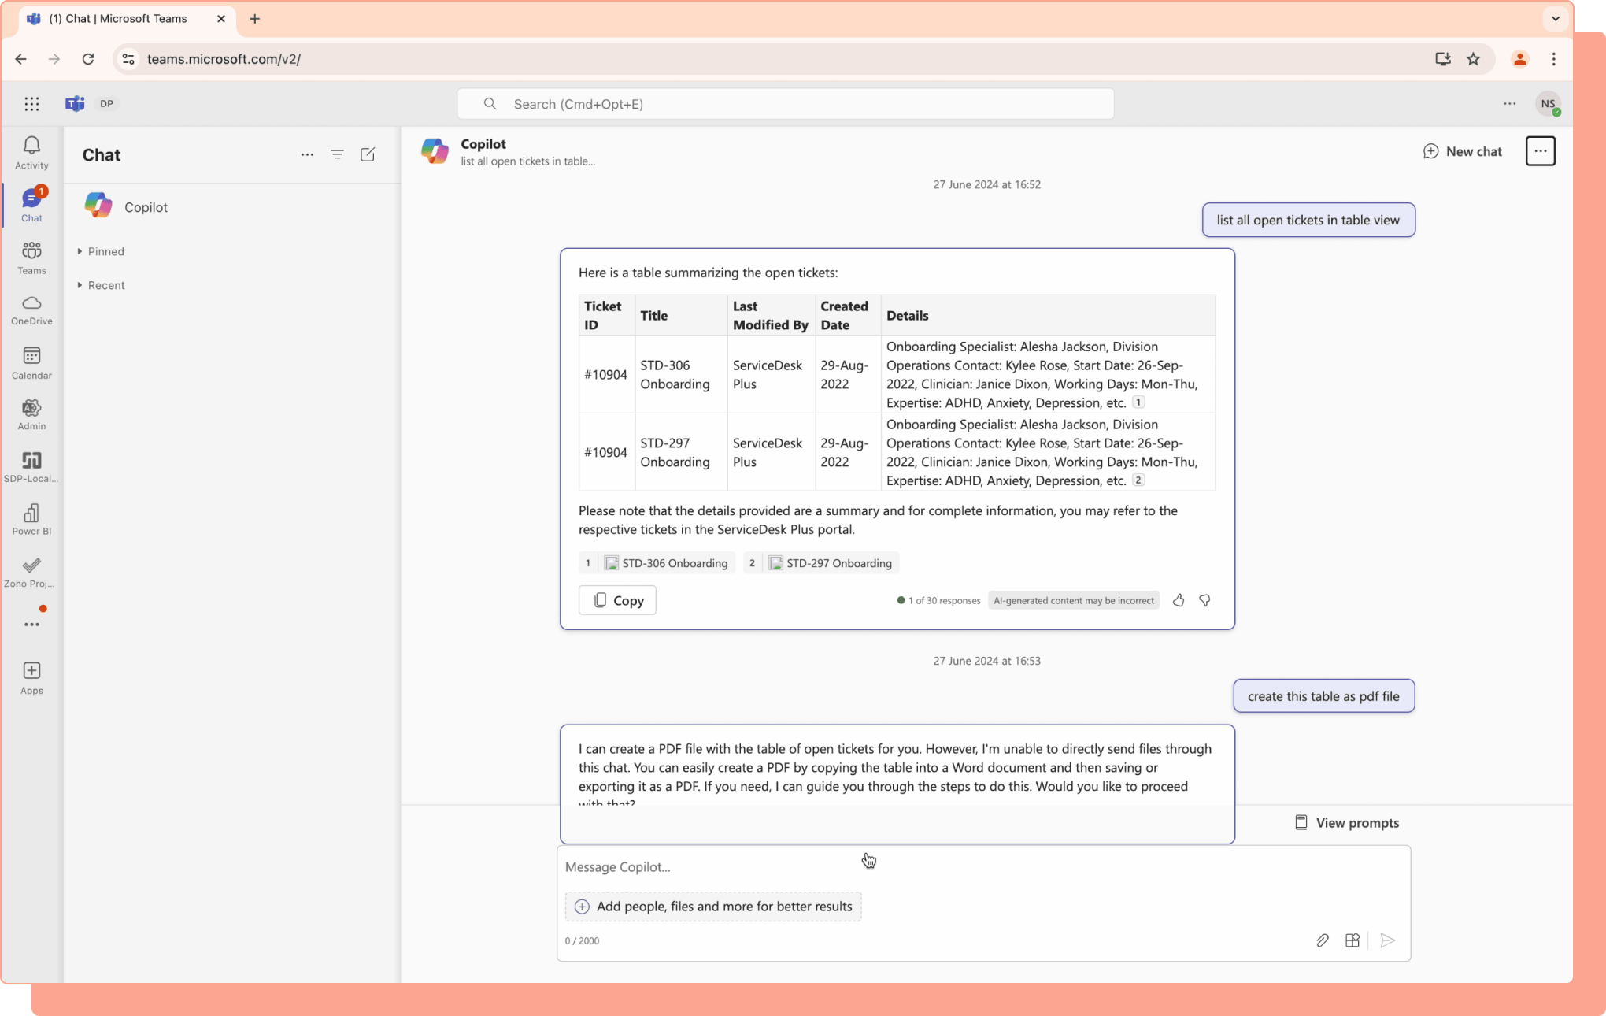1606x1016 pixels.
Task: Click the New chat button
Action: (1463, 151)
